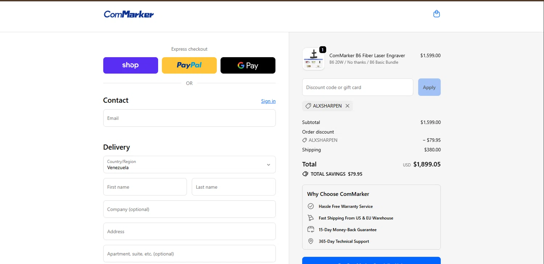Click the Shipping cost $380.00
This screenshot has width=544, height=264.
pos(432,150)
